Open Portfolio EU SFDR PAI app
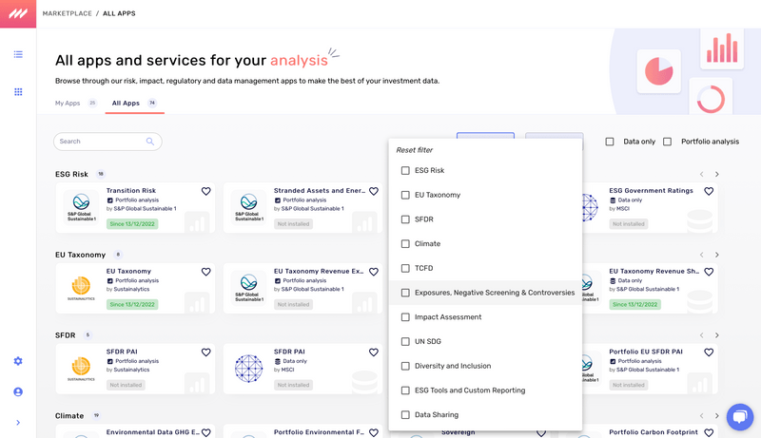Screen dimensions: 761x438 coord(646,352)
